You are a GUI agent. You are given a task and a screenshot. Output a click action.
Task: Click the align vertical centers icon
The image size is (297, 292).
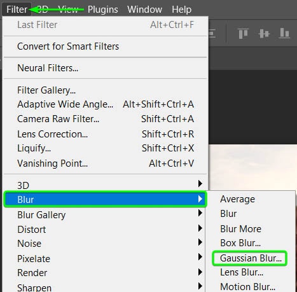[x=264, y=34]
